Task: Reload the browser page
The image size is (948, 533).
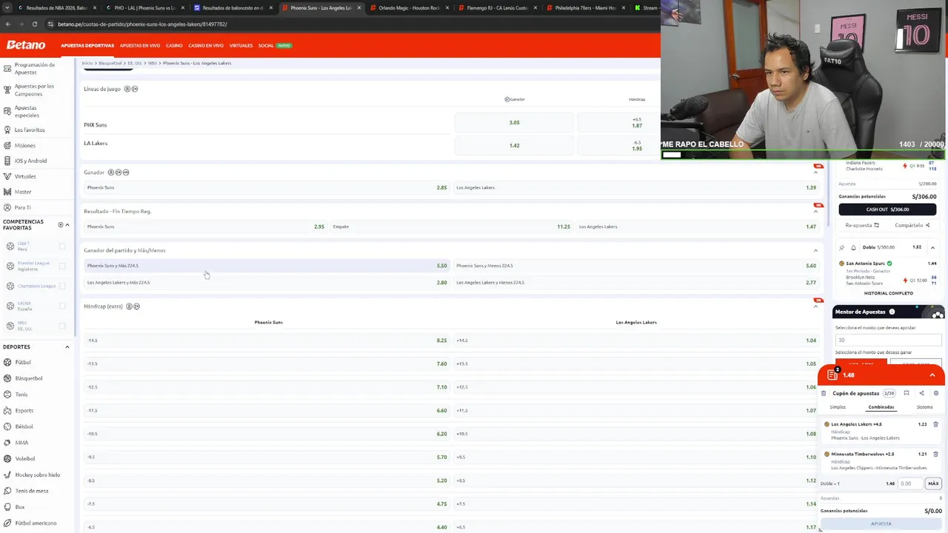Action: [x=33, y=24]
